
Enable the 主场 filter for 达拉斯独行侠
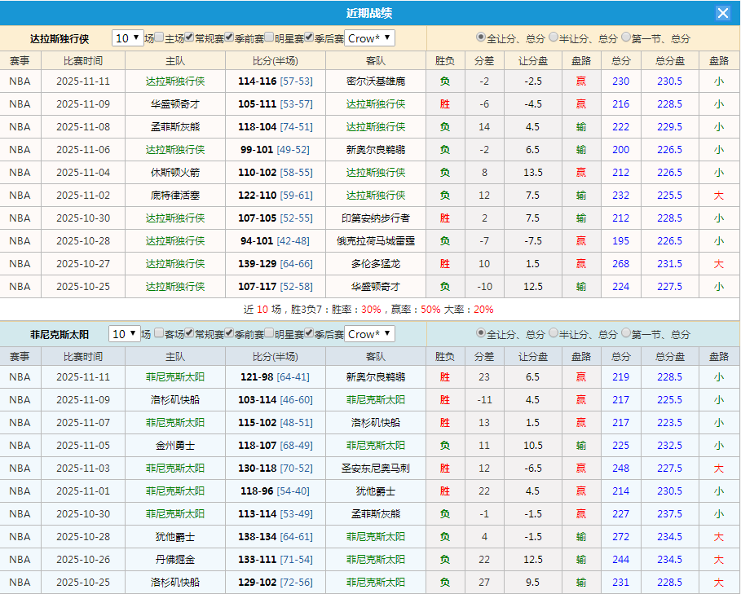[x=157, y=37]
